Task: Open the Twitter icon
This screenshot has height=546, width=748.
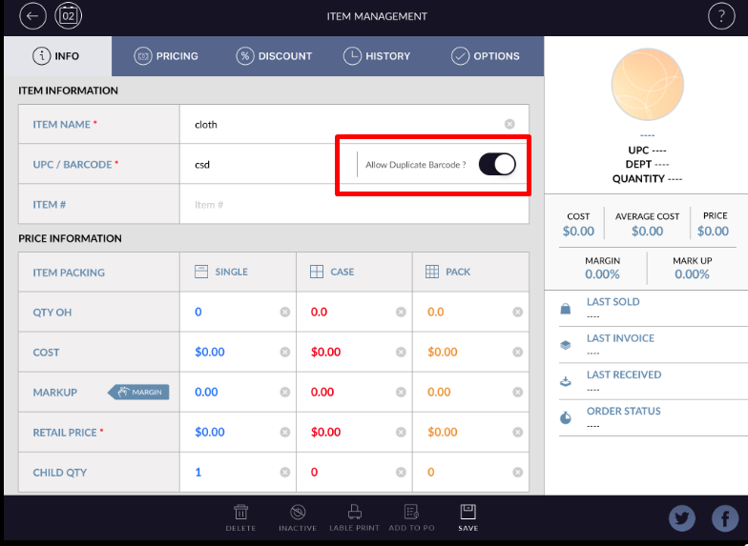Action: click(x=682, y=518)
